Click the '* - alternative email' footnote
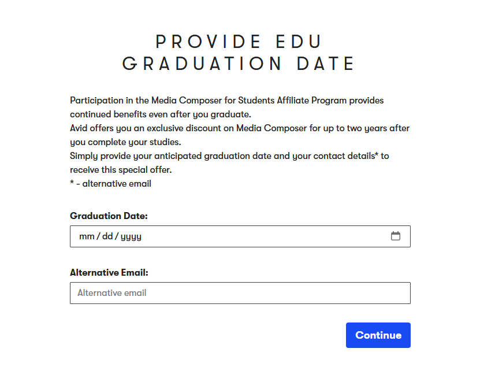Image resolution: width=480 pixels, height=378 pixels. [x=110, y=183]
